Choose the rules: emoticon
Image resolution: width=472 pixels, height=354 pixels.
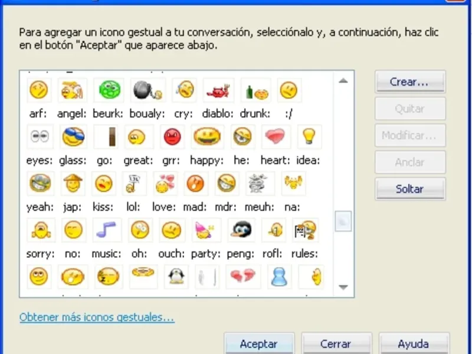305,230
